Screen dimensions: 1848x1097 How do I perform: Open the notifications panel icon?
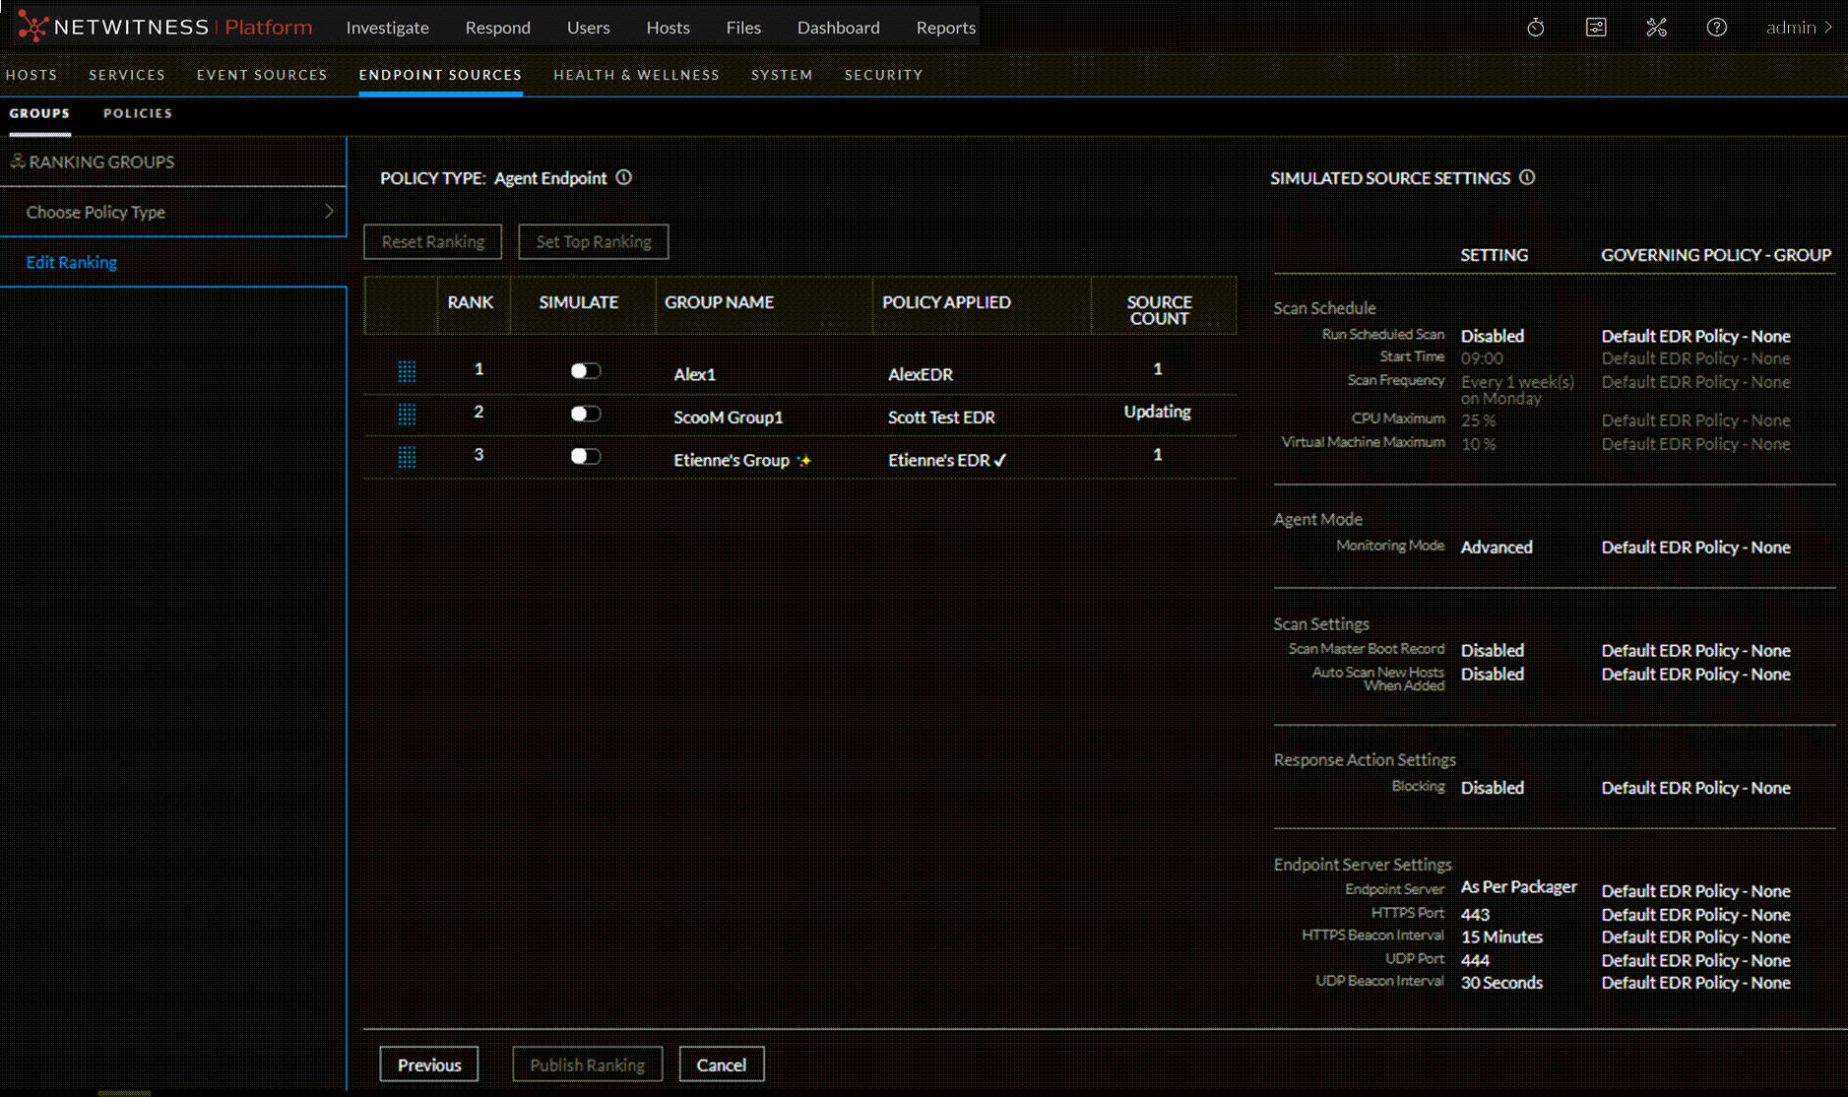tap(1596, 28)
